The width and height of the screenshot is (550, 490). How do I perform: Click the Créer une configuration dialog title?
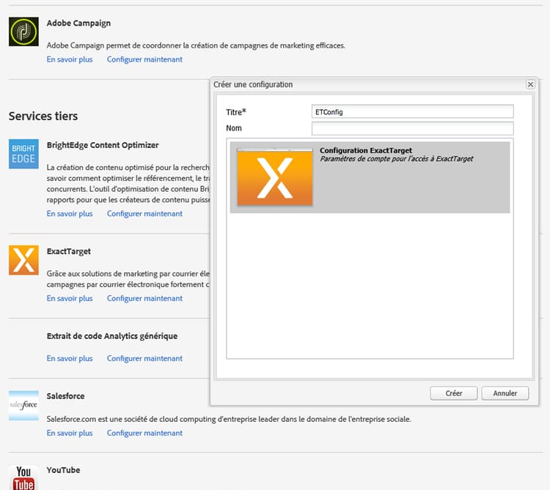tap(253, 84)
